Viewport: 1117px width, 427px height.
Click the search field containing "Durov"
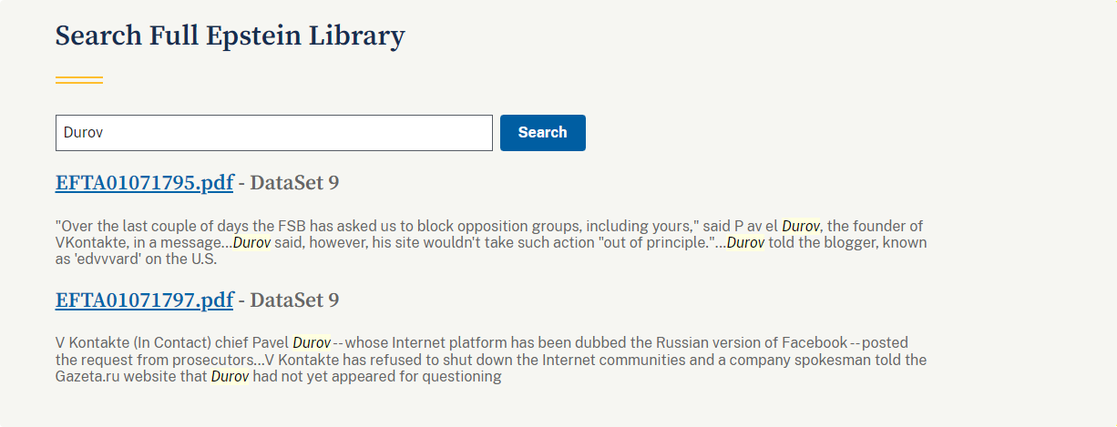[x=273, y=133]
